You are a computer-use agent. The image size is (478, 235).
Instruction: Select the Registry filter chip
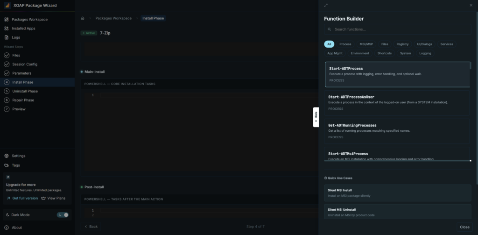[402, 44]
